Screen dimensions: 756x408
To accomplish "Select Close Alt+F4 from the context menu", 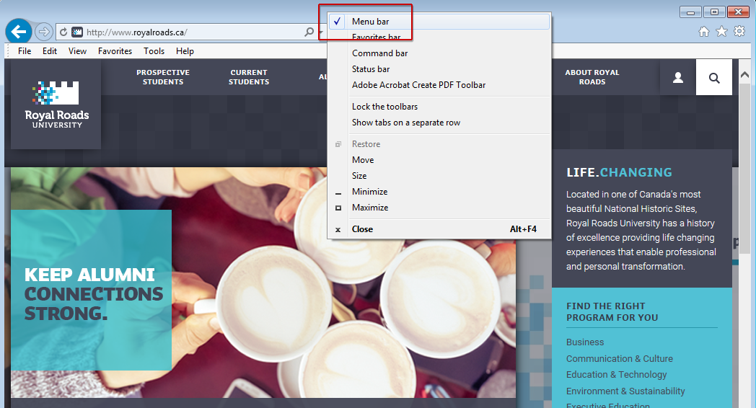I will (439, 229).
